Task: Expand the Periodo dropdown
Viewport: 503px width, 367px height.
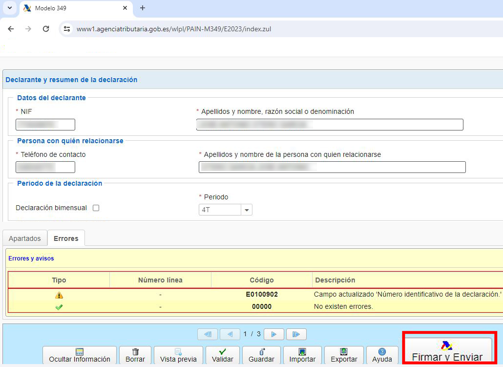Action: click(247, 210)
